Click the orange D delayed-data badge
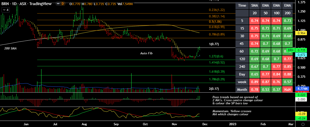Viewport: 310px width, 127px height. click(63, 4)
